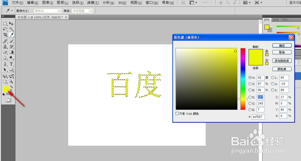Image resolution: width=301 pixels, height=161 pixels.
Task: Select the Spot Healing Brush tool
Action: (5, 41)
